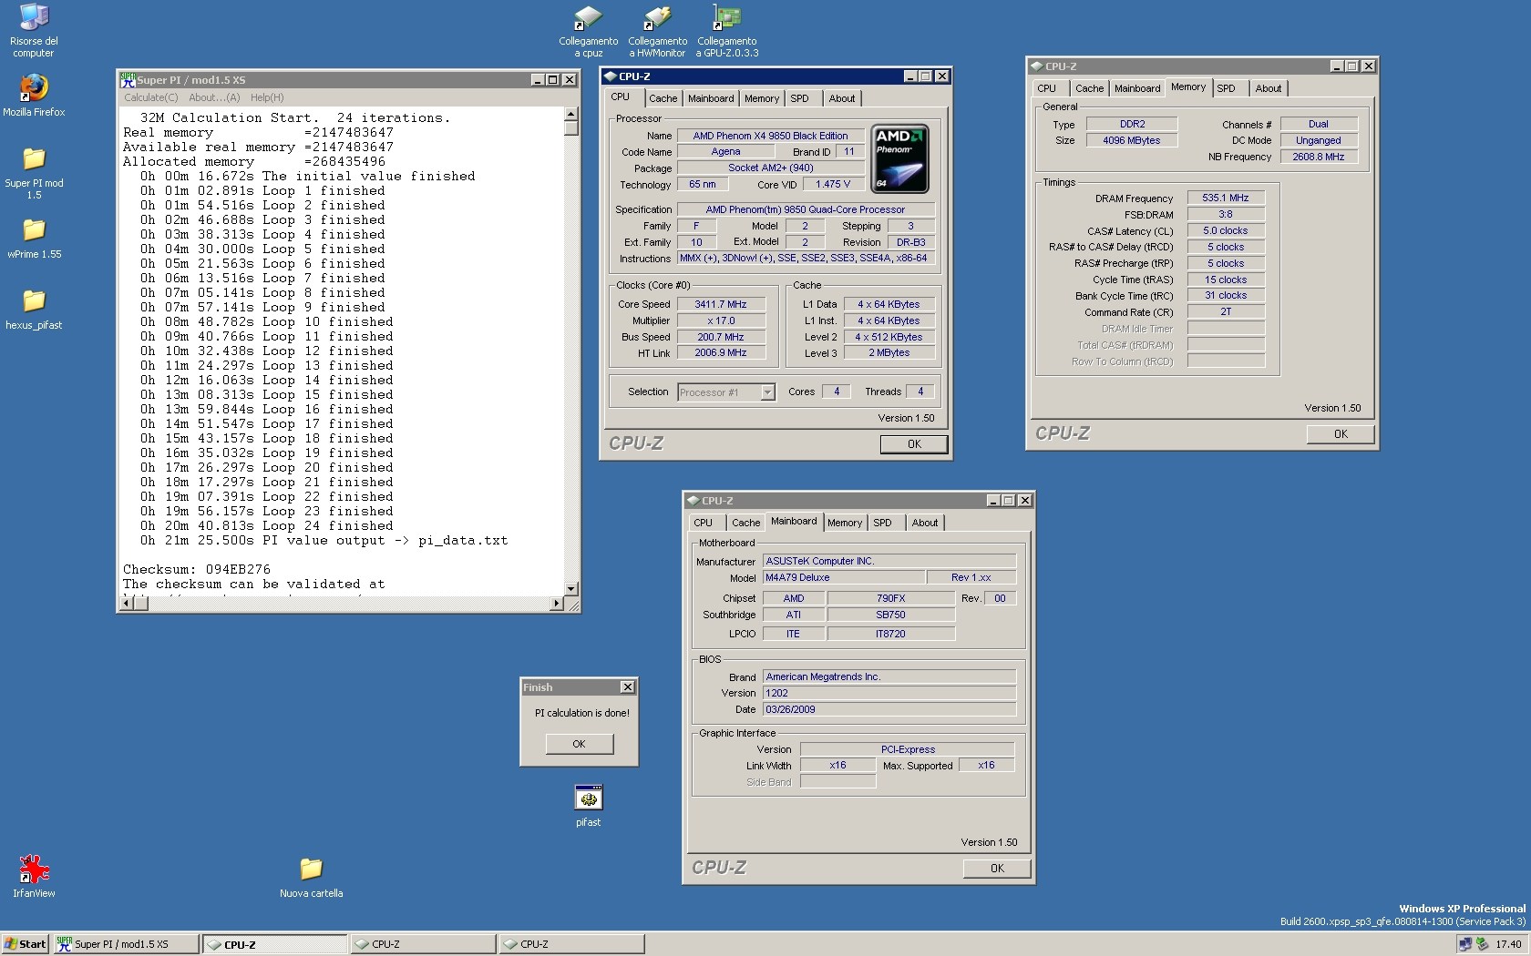The height and width of the screenshot is (956, 1531).
Task: Click OK in CPU-Z Mainboard window
Action: (997, 869)
